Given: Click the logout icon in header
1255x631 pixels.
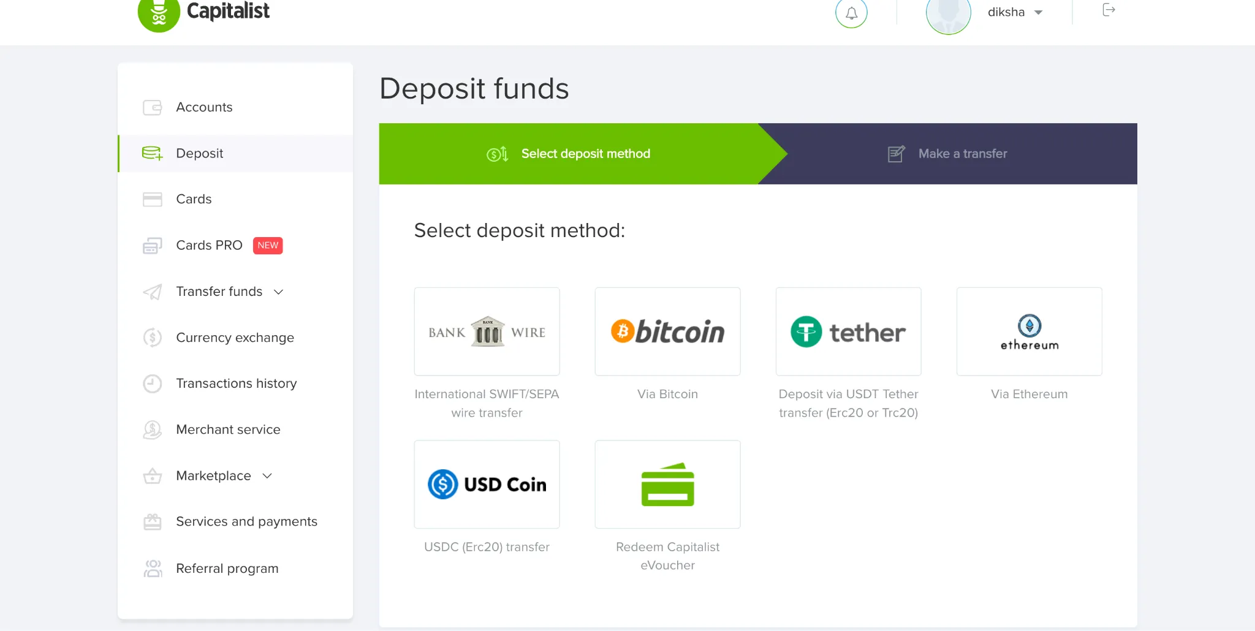Looking at the screenshot, I should pyautogui.click(x=1109, y=10).
